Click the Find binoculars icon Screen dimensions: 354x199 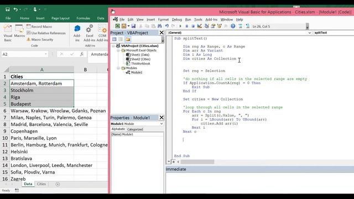tap(160, 26)
